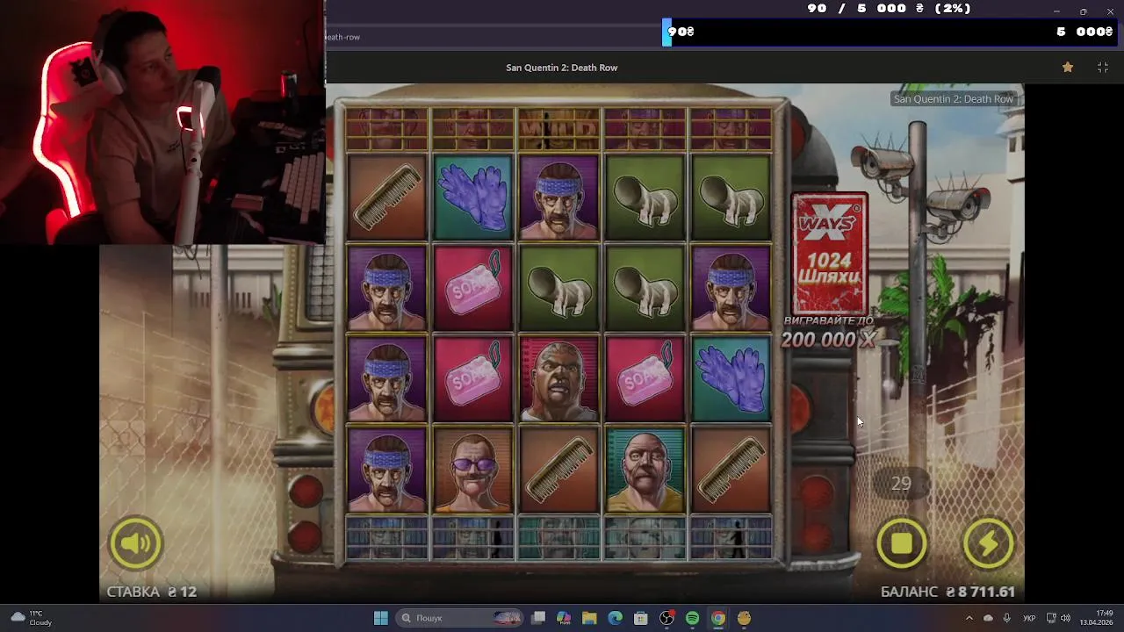Click the webcam overlay of the streamer

[x=162, y=122]
